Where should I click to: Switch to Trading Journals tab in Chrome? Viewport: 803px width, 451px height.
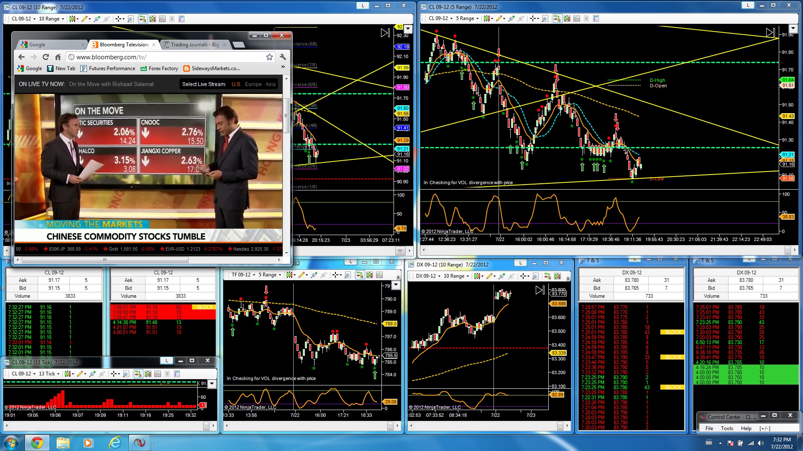click(194, 45)
